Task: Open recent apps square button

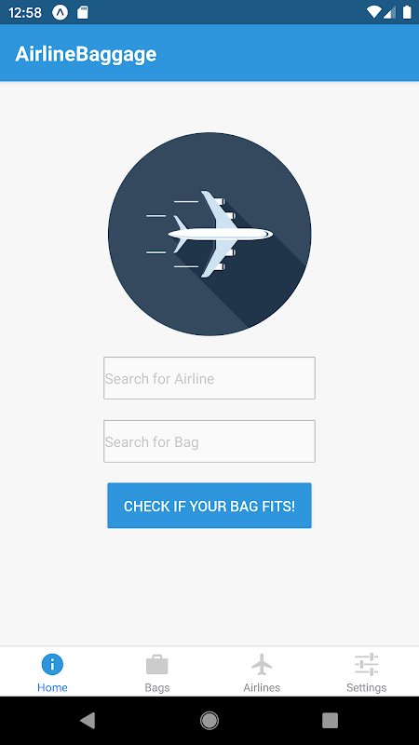Action: click(331, 720)
